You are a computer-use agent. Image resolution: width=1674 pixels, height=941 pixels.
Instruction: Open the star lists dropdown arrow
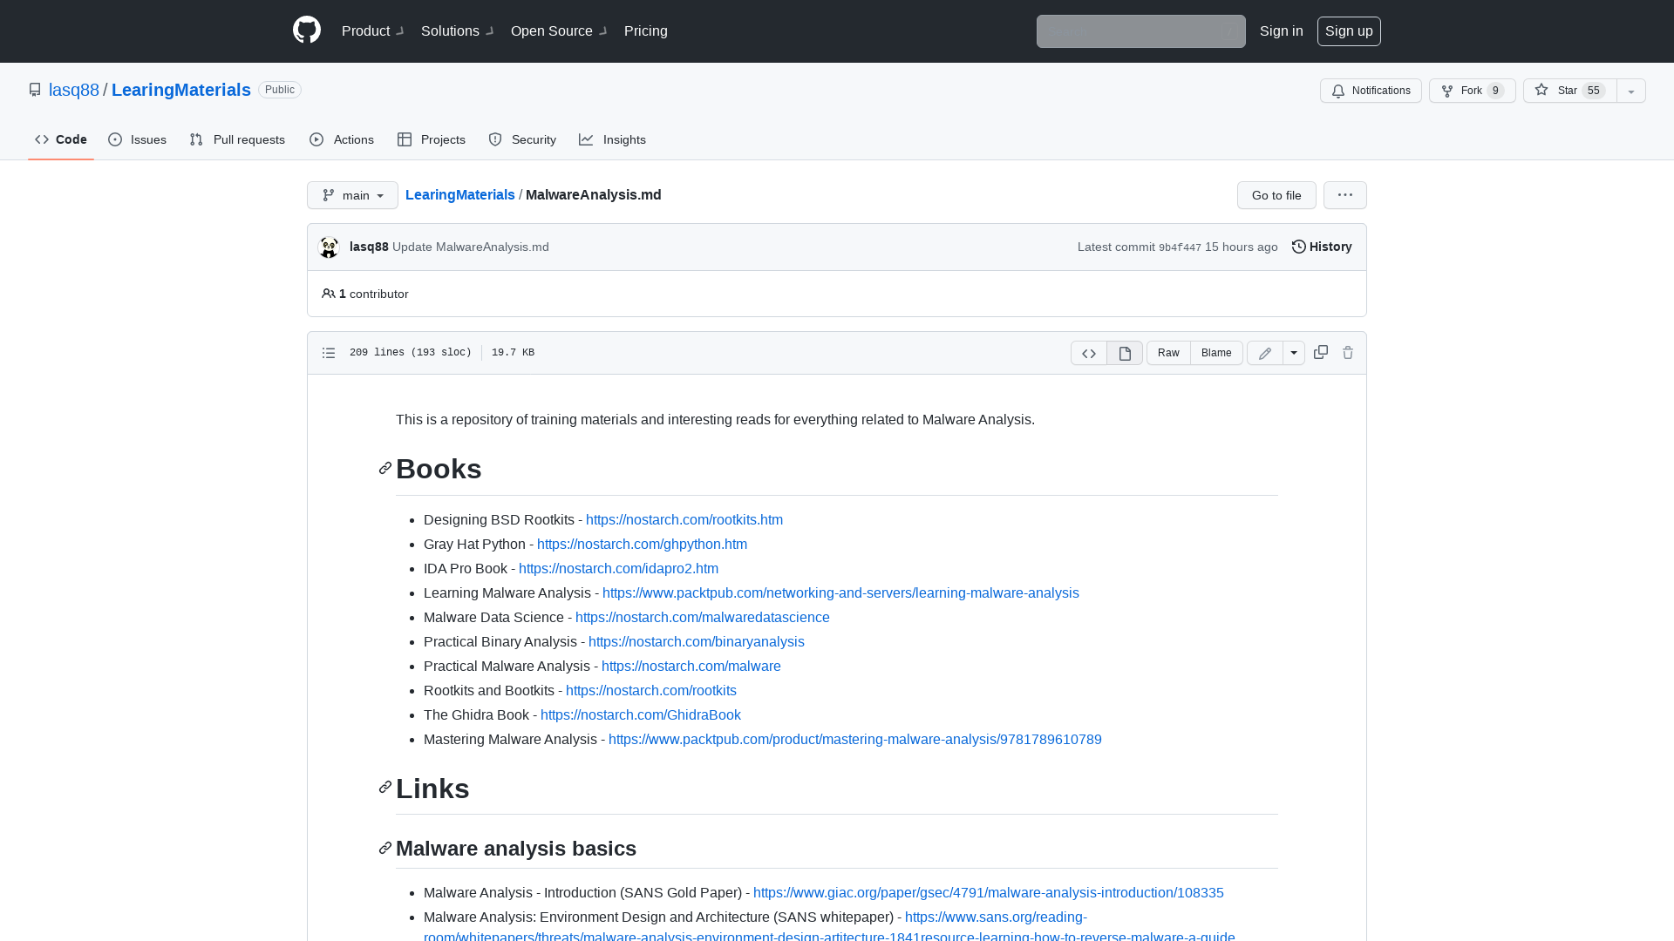click(1631, 91)
